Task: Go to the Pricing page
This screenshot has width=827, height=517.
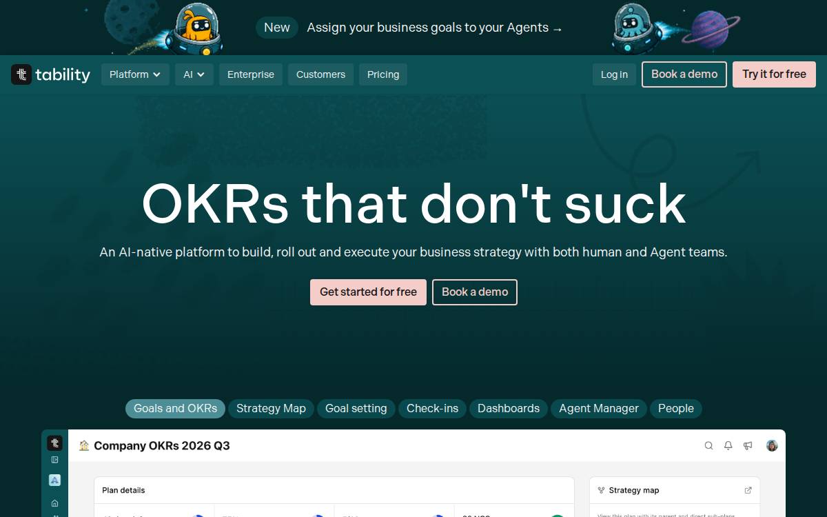Action: tap(383, 74)
